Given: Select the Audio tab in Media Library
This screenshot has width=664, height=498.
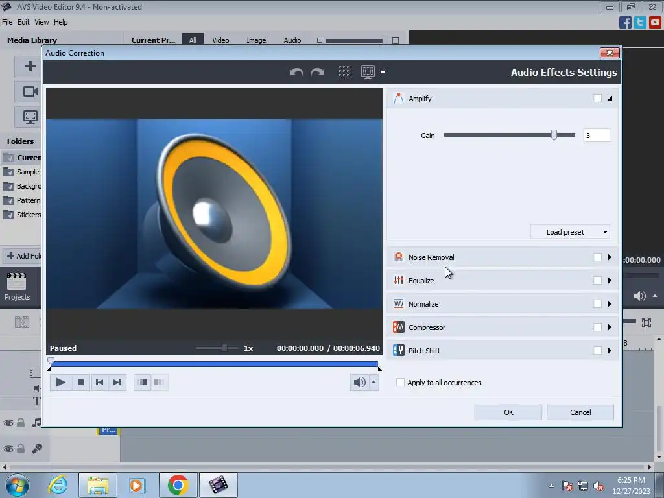Looking at the screenshot, I should pos(292,40).
